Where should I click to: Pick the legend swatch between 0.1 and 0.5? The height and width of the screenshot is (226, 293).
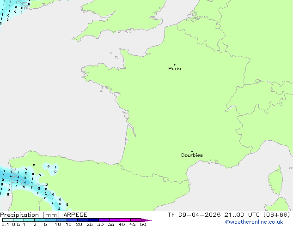point(8,220)
